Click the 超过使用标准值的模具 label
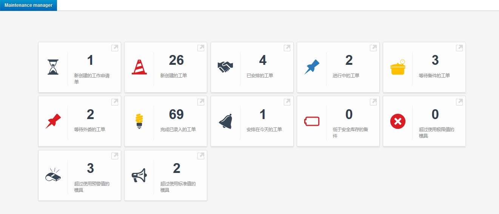499x214 pixels. (x=178, y=187)
